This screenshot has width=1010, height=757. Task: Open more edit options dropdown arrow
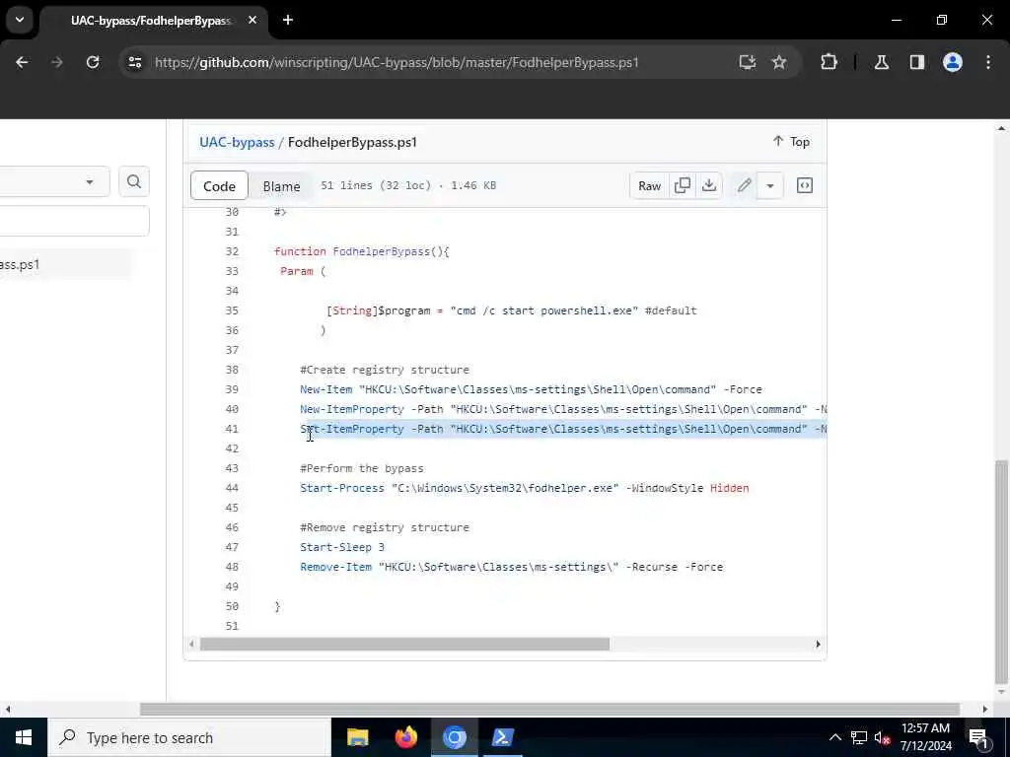pyautogui.click(x=769, y=186)
